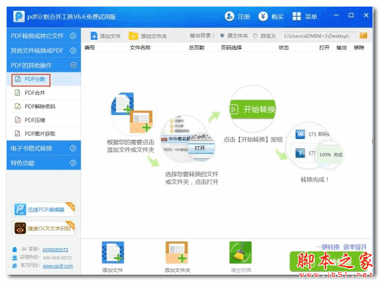Click the hotline person icon
This screenshot has width=381, height=282.
point(15,257)
